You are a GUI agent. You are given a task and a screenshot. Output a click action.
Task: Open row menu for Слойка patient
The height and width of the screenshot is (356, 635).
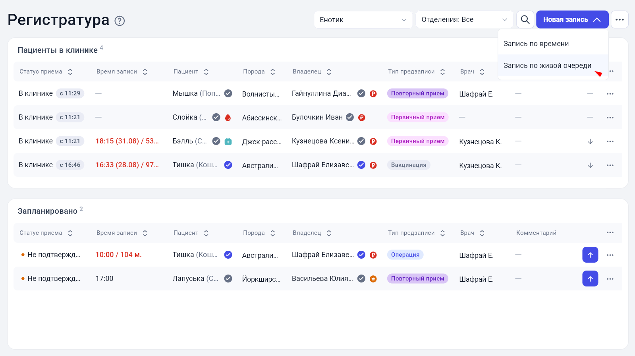(610, 118)
